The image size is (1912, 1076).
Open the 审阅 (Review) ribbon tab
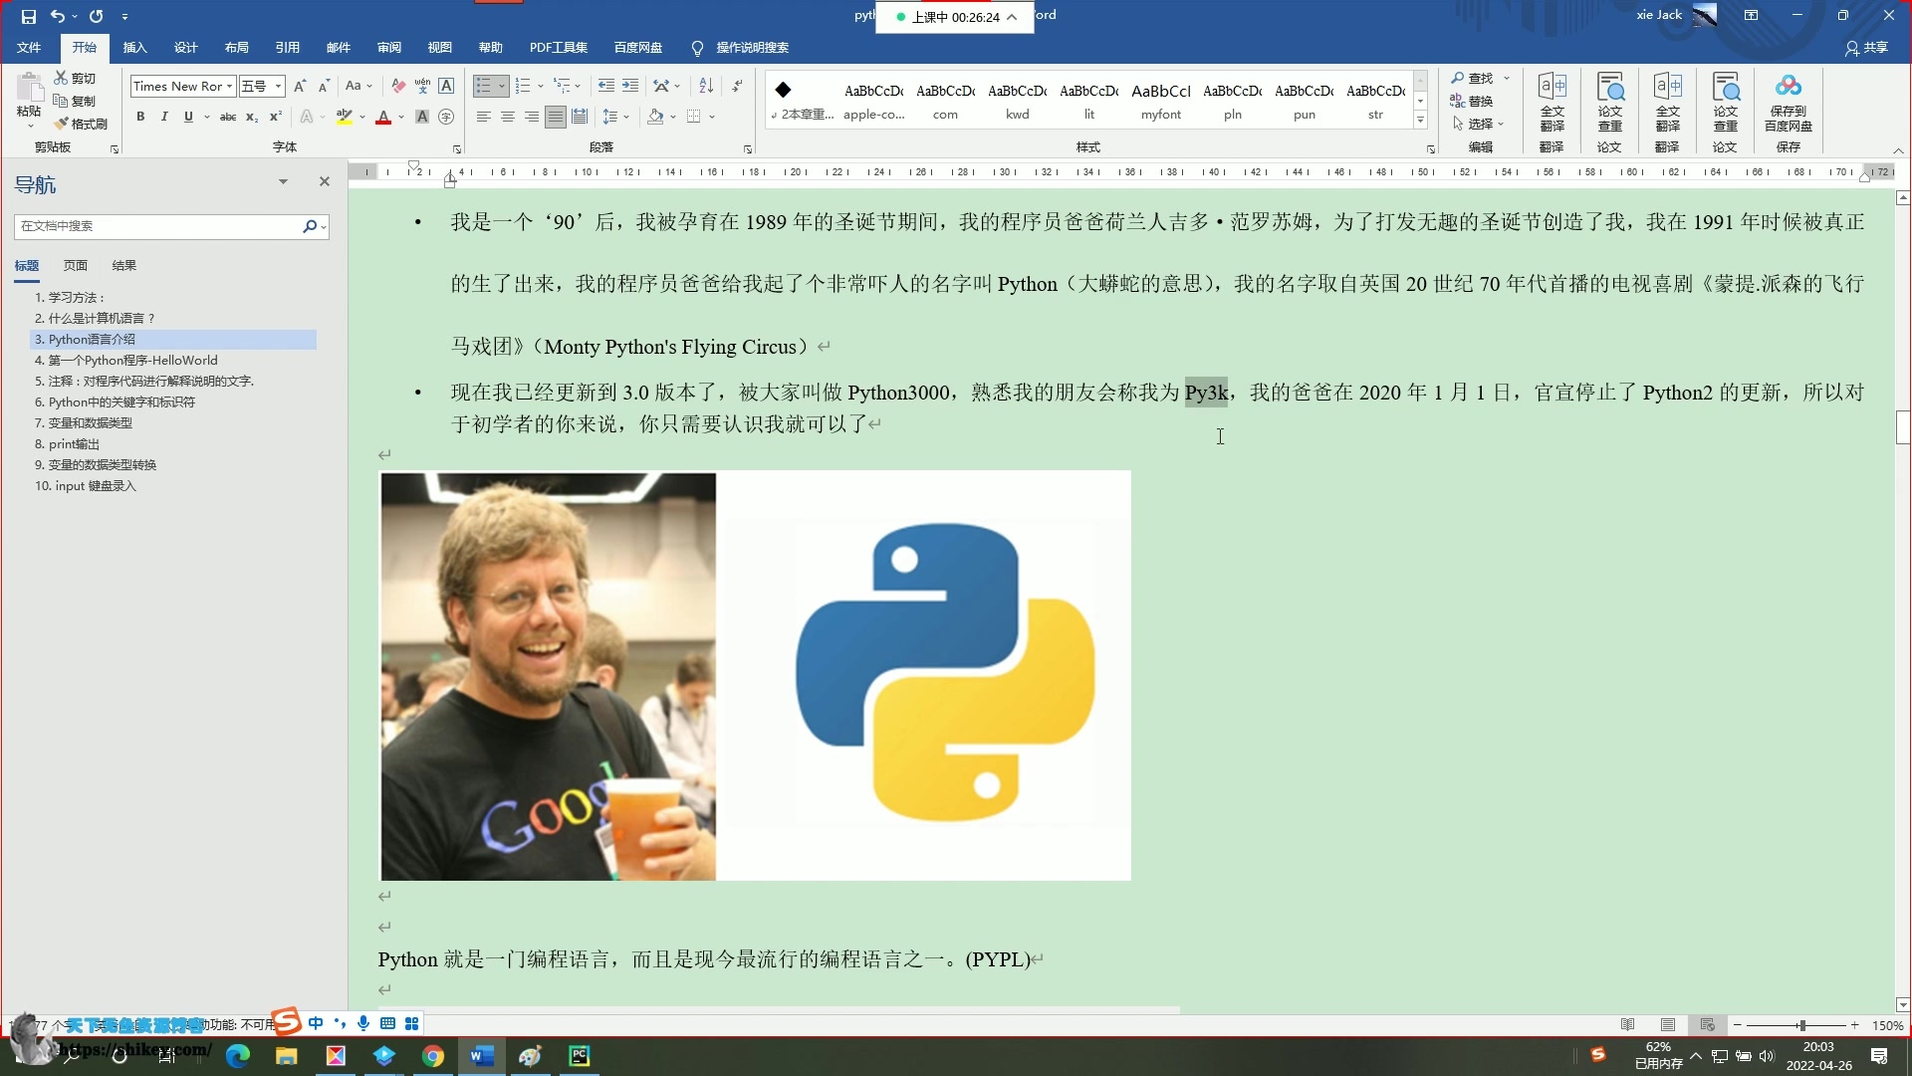(x=389, y=48)
